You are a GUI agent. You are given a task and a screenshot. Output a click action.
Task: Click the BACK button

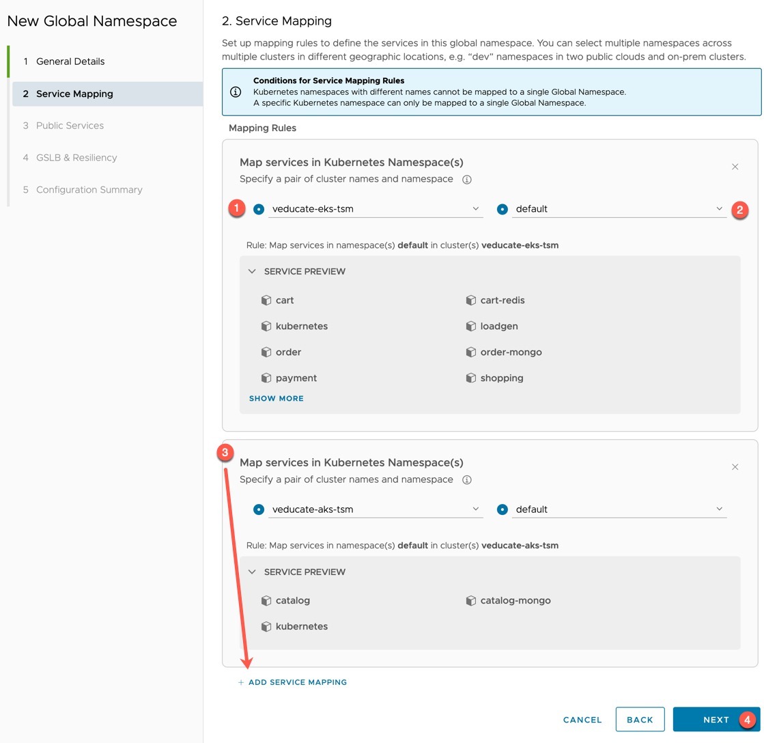(x=640, y=720)
